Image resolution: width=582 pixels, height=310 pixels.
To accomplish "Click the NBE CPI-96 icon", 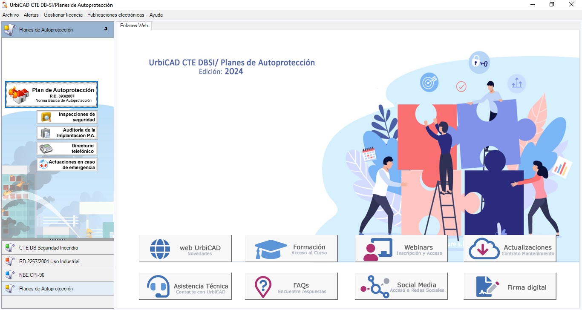I will [x=10, y=275].
